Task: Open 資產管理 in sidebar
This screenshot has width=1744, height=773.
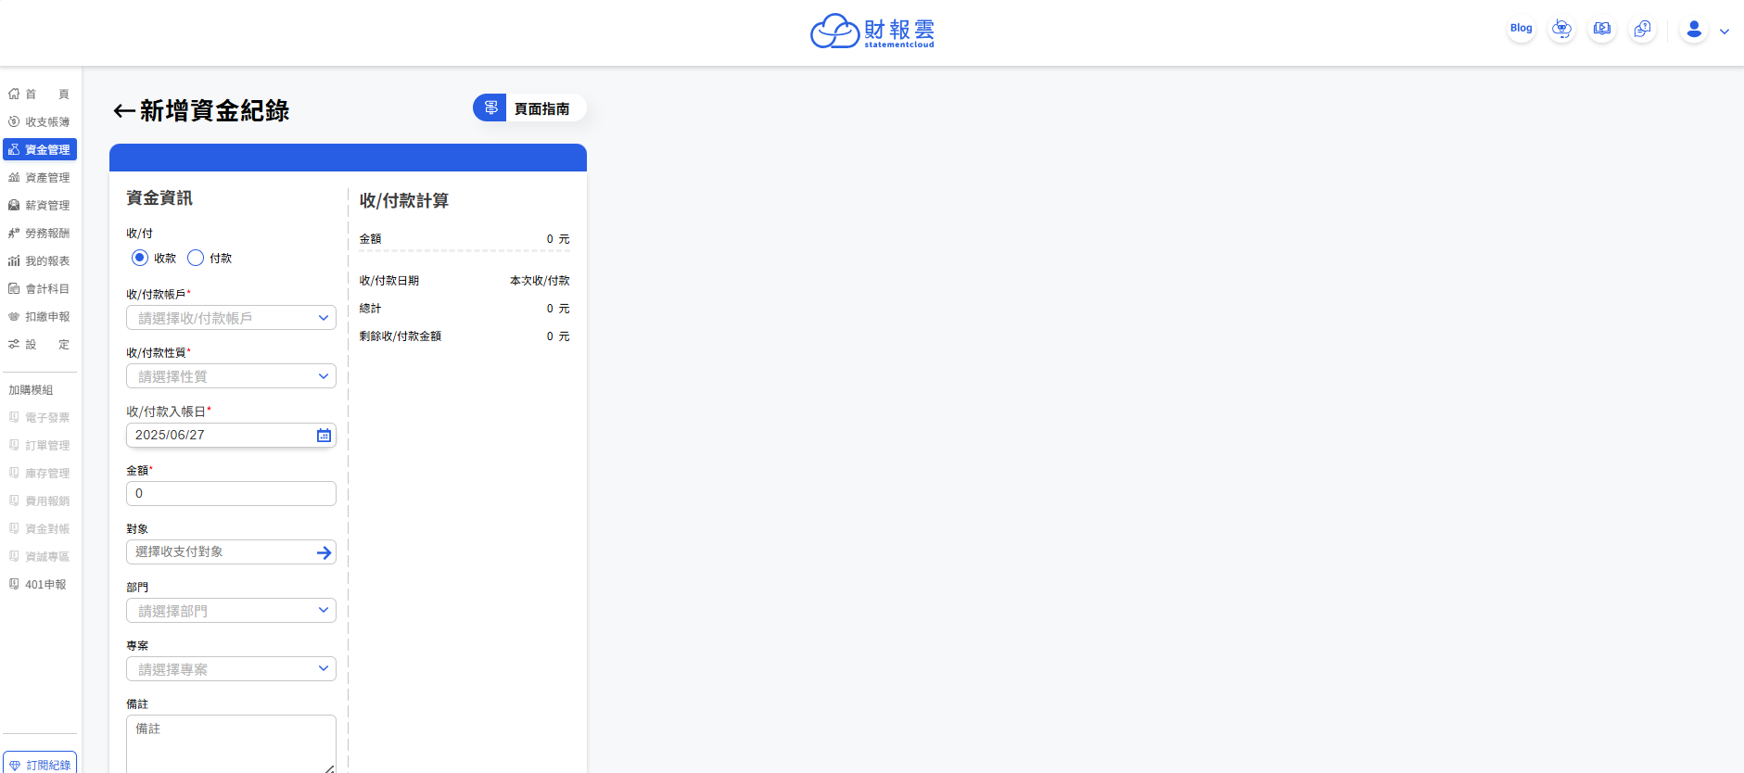Action: pyautogui.click(x=39, y=178)
